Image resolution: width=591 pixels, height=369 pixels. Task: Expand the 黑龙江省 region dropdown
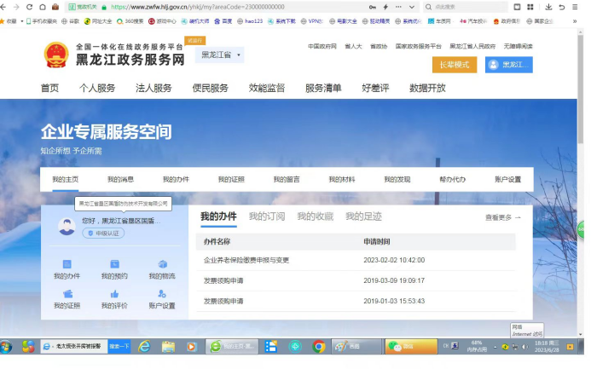click(x=221, y=55)
